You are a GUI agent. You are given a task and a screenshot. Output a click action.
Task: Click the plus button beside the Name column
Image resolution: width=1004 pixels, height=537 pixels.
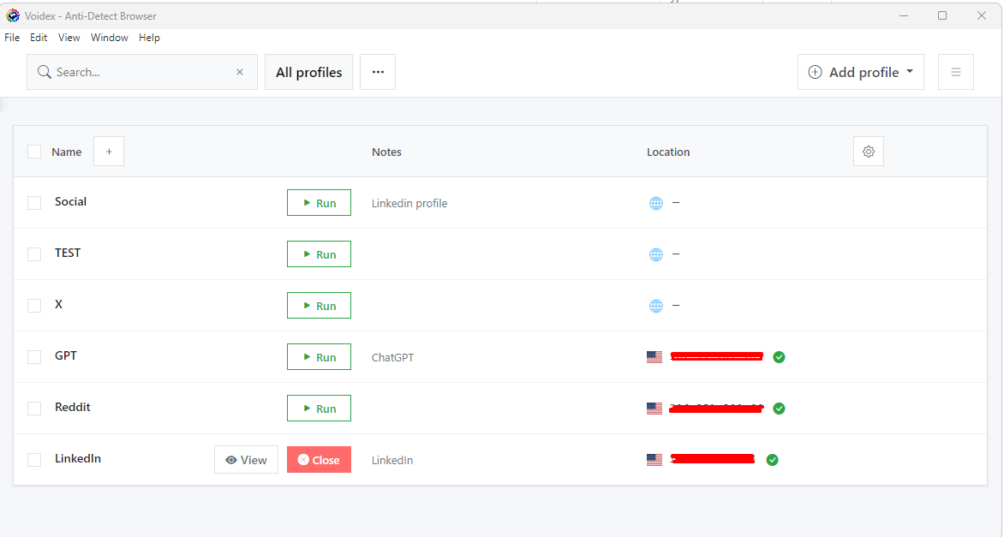click(x=109, y=152)
